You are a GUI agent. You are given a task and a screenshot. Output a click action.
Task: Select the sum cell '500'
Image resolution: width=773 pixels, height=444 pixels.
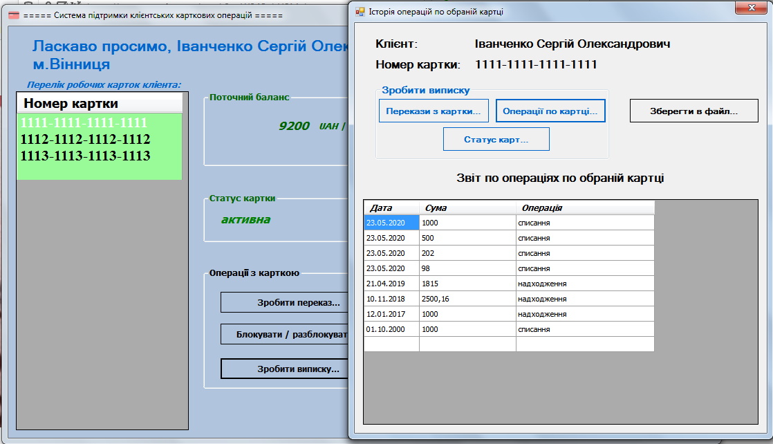coord(467,238)
